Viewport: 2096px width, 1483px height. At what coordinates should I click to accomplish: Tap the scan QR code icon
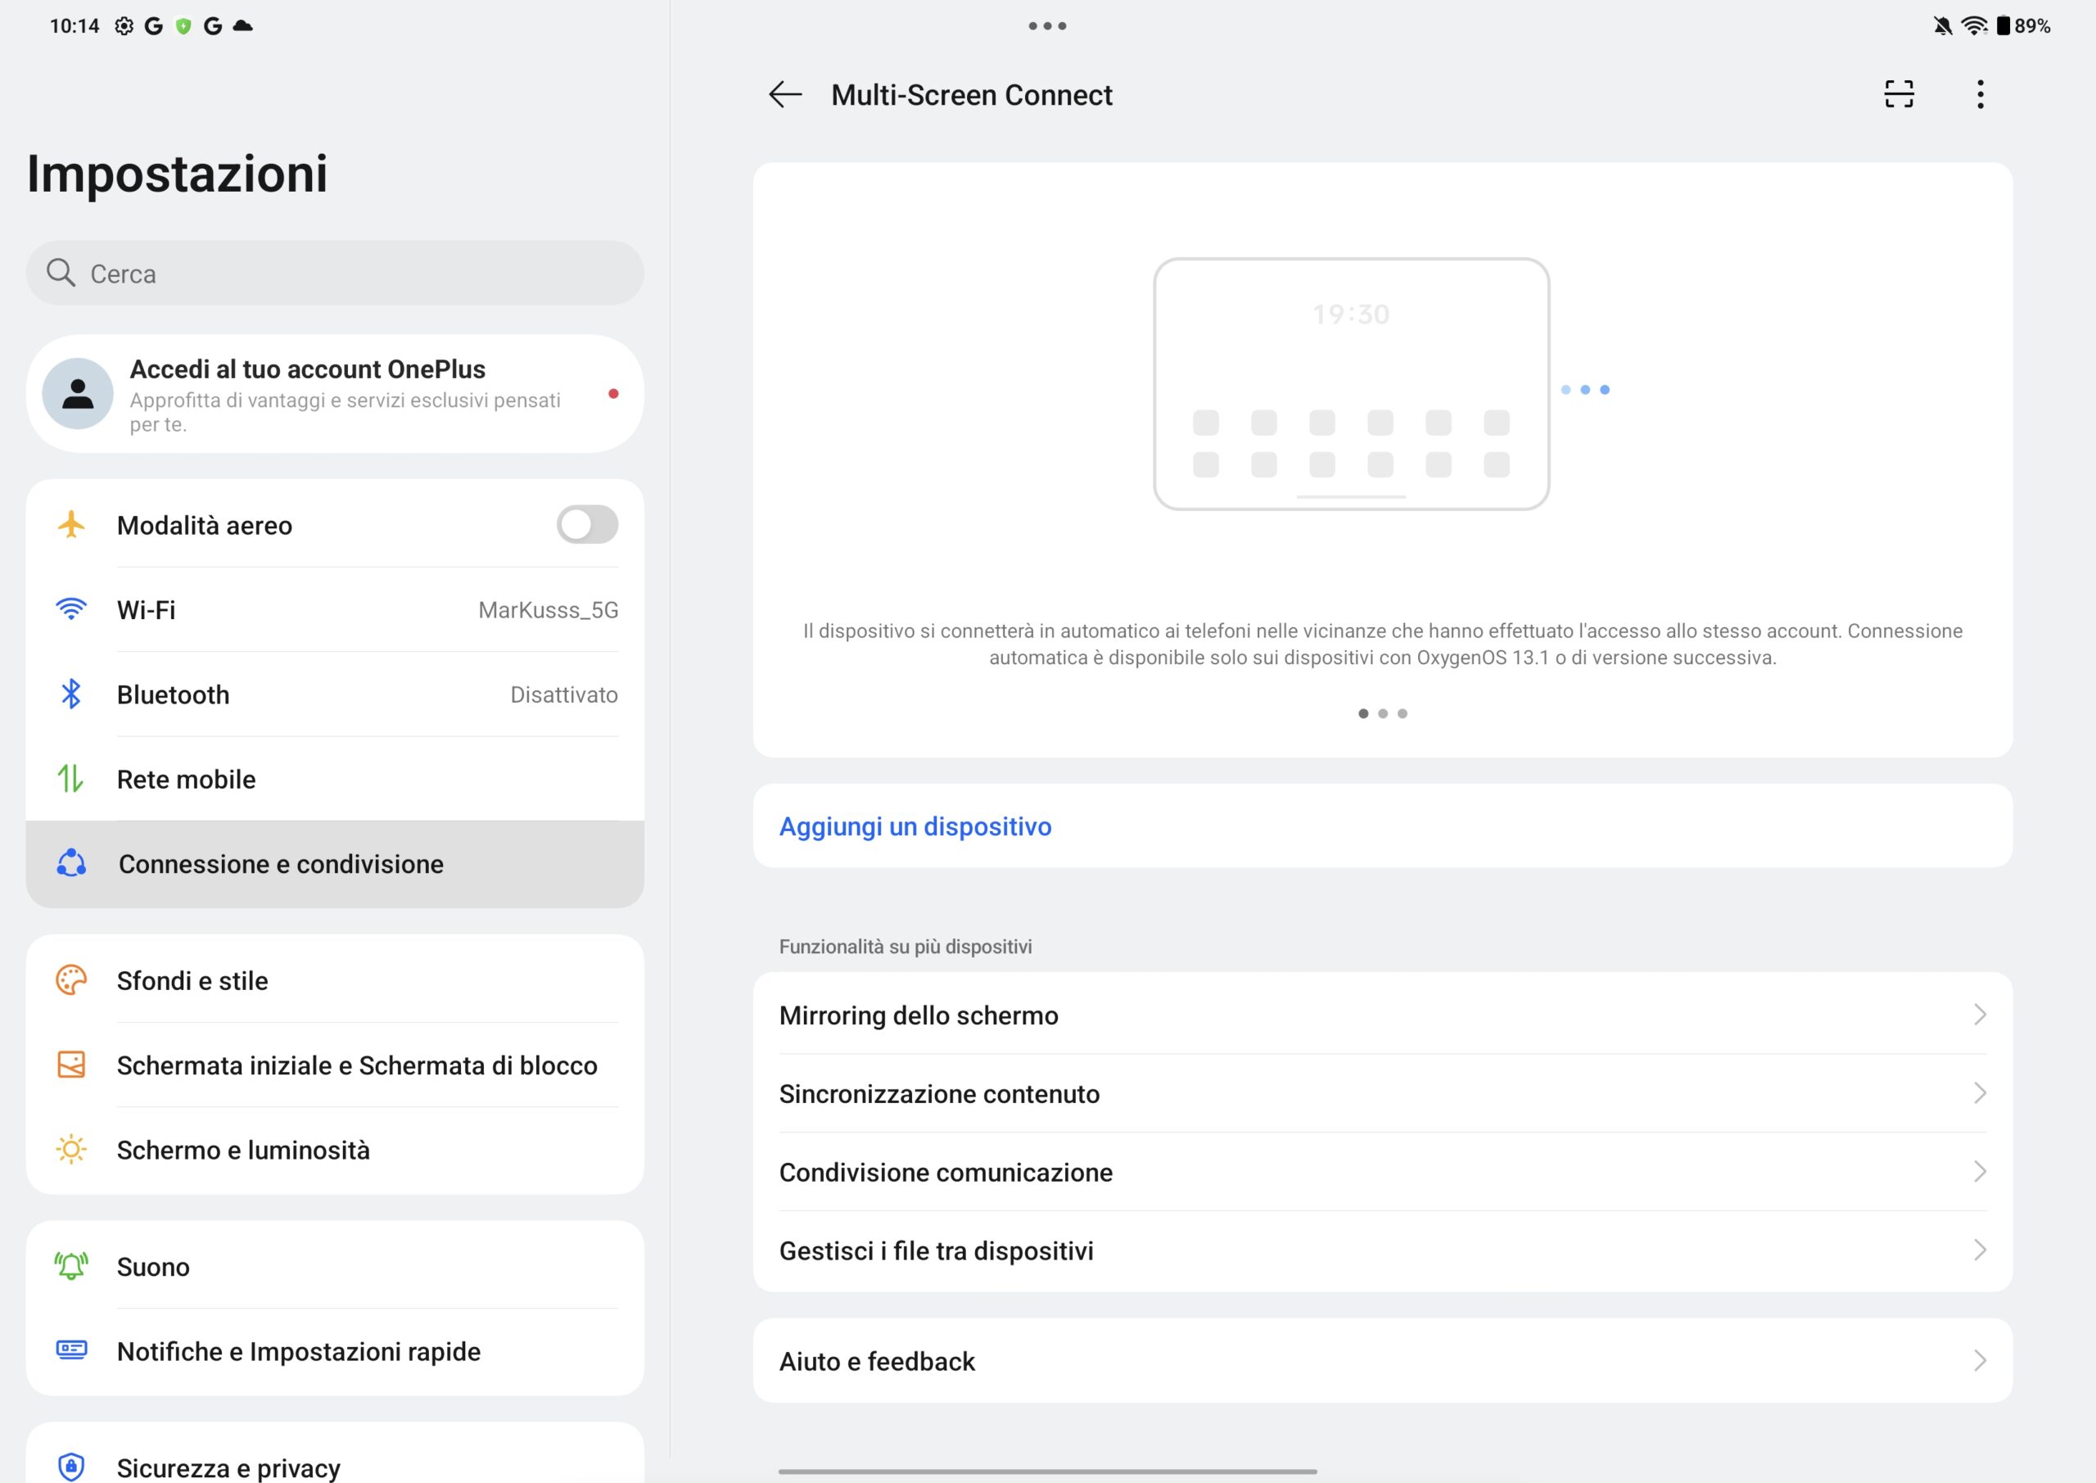(1899, 94)
